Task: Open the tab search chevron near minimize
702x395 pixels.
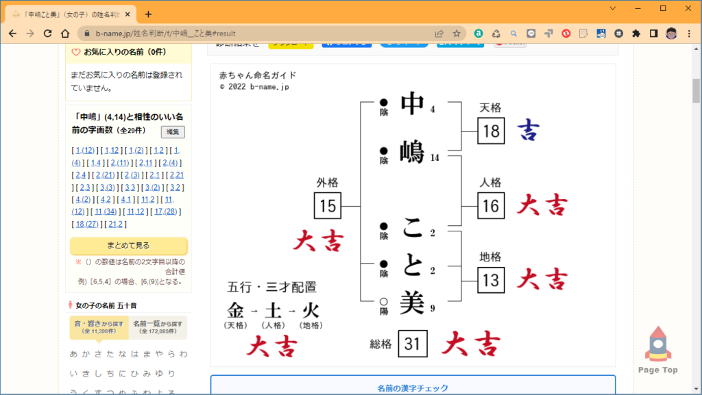Action: 612,9
